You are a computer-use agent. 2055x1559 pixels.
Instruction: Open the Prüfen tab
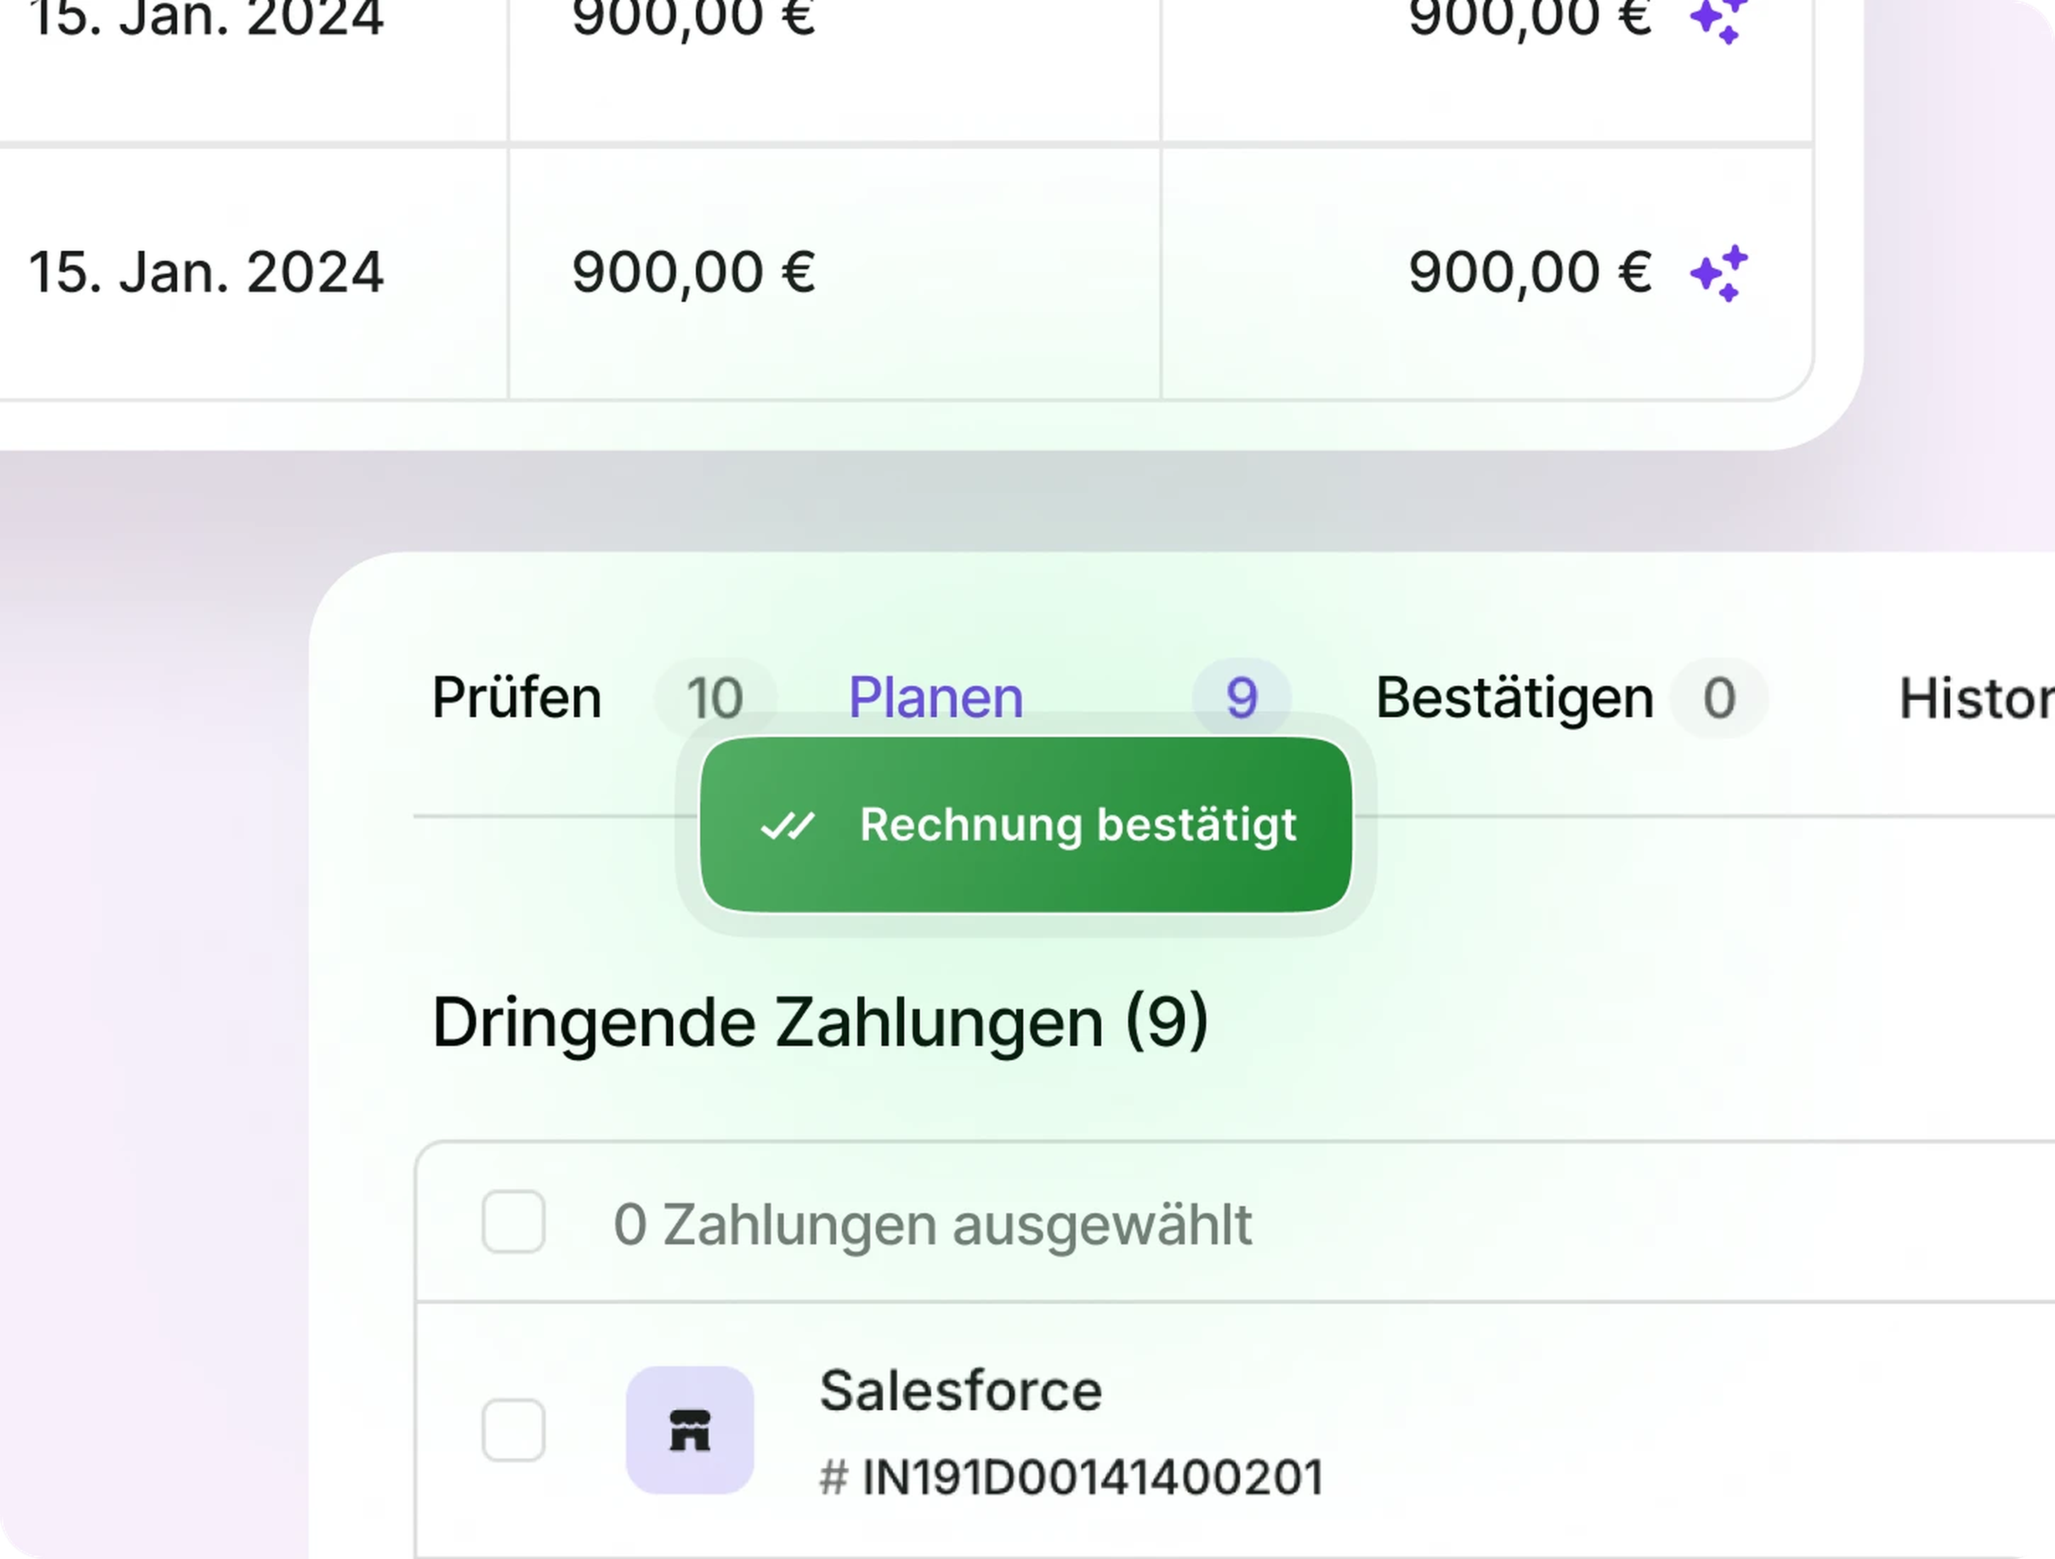(517, 697)
